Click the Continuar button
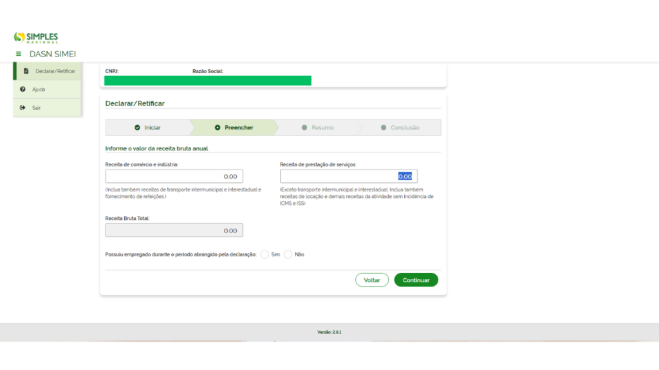 coord(416,280)
